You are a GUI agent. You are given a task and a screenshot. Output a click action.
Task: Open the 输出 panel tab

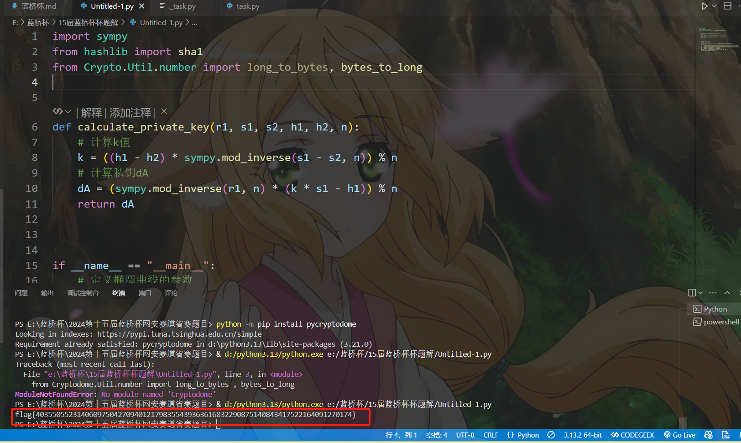[x=47, y=293]
